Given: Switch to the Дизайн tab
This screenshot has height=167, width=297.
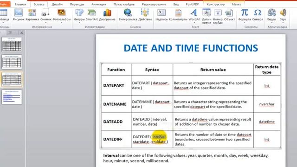Looking at the screenshot, I should pos(57,4).
